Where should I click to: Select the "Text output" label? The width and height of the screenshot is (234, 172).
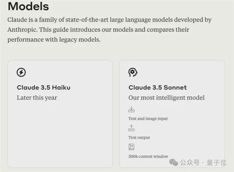139,137
